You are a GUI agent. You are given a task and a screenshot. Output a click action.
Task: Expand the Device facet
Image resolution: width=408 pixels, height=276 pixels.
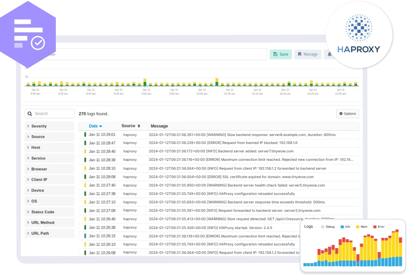(50, 190)
